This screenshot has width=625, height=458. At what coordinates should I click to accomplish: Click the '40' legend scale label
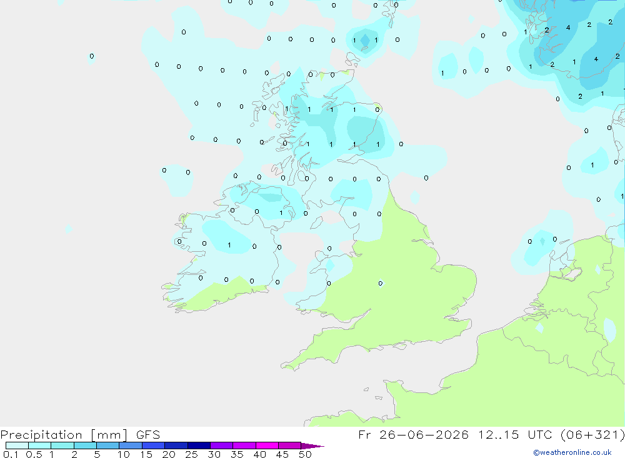[259, 454]
